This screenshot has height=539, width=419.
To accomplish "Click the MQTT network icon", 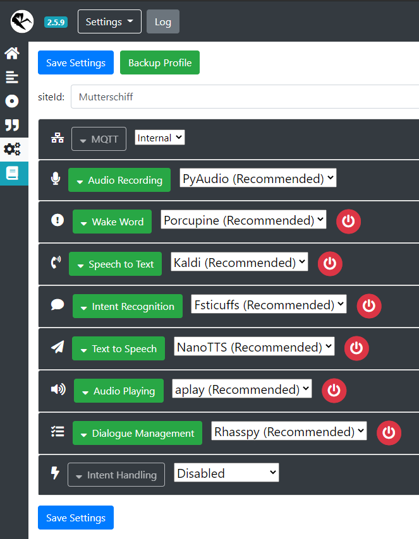I will [x=58, y=138].
